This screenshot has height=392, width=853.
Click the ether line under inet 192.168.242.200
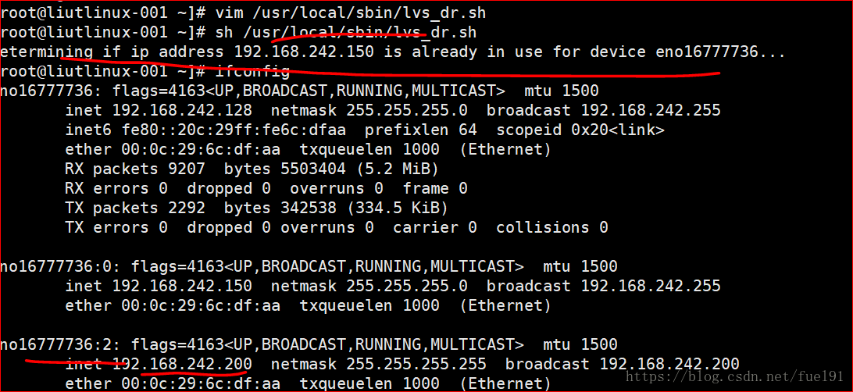tap(308, 383)
